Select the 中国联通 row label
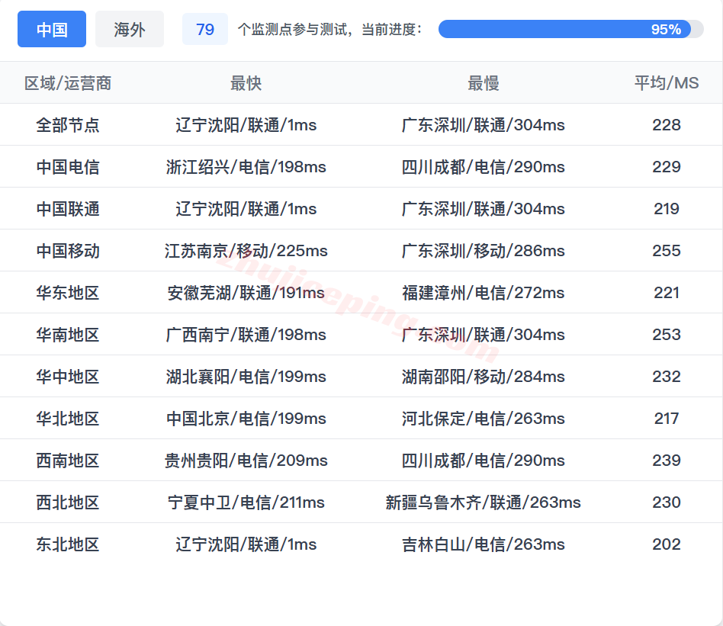 coord(68,209)
